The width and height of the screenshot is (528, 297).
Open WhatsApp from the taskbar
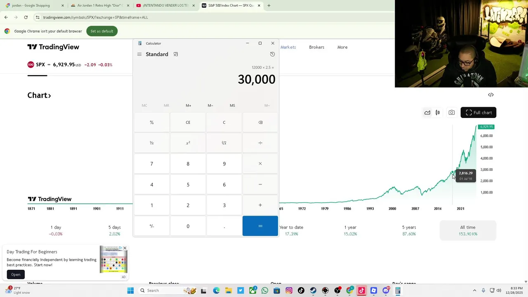pyautogui.click(x=265, y=291)
